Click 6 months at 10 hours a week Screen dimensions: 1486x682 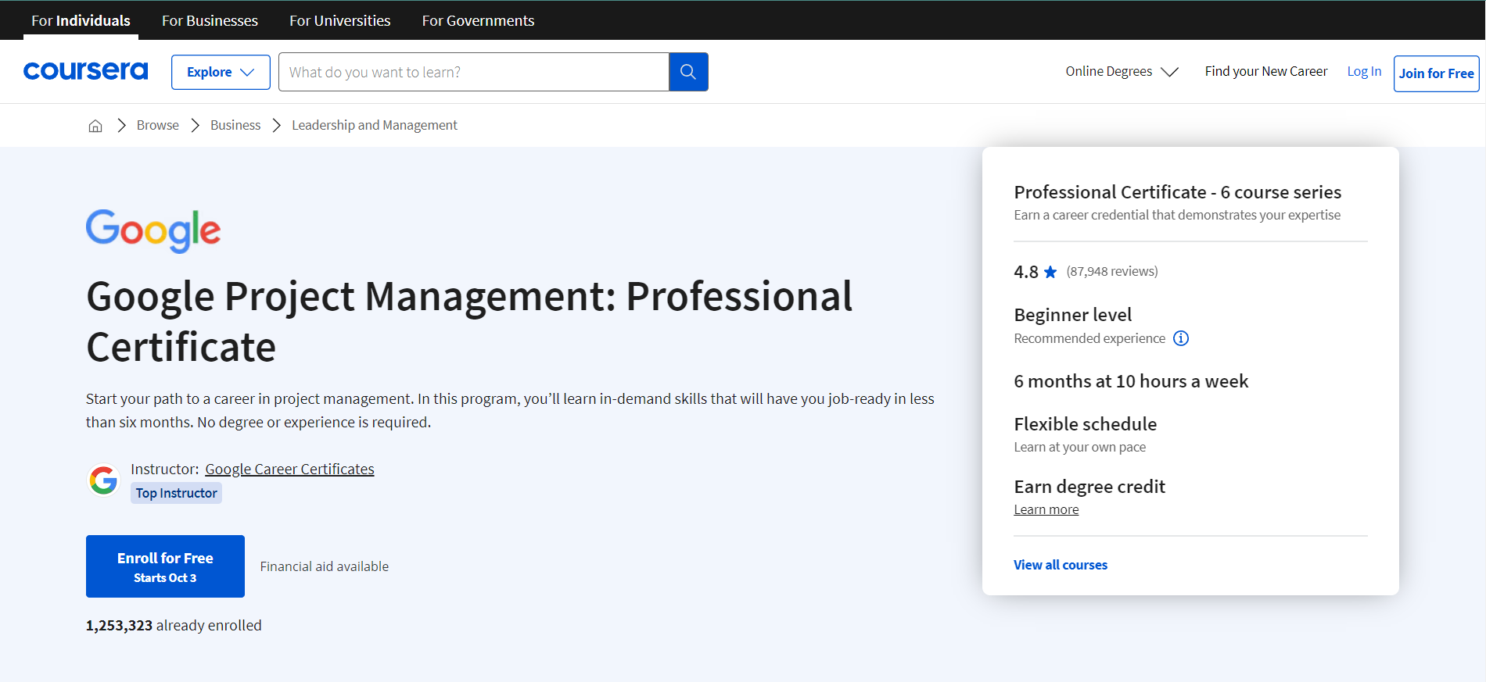tap(1131, 381)
